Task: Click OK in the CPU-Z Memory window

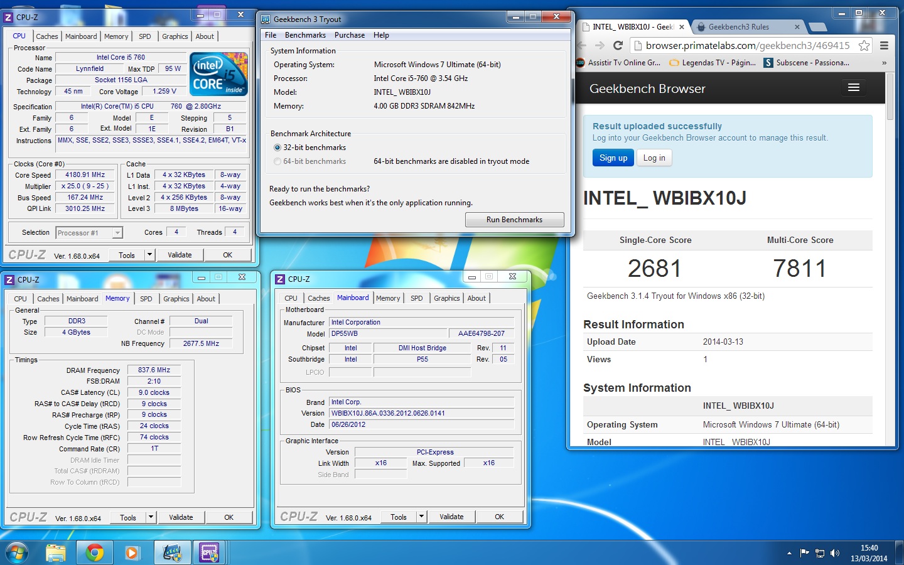Action: 229,517
